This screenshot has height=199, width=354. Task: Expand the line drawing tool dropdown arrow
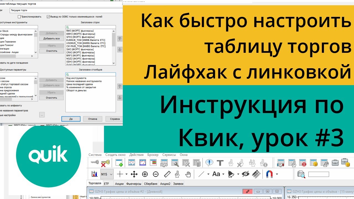[208, 174]
